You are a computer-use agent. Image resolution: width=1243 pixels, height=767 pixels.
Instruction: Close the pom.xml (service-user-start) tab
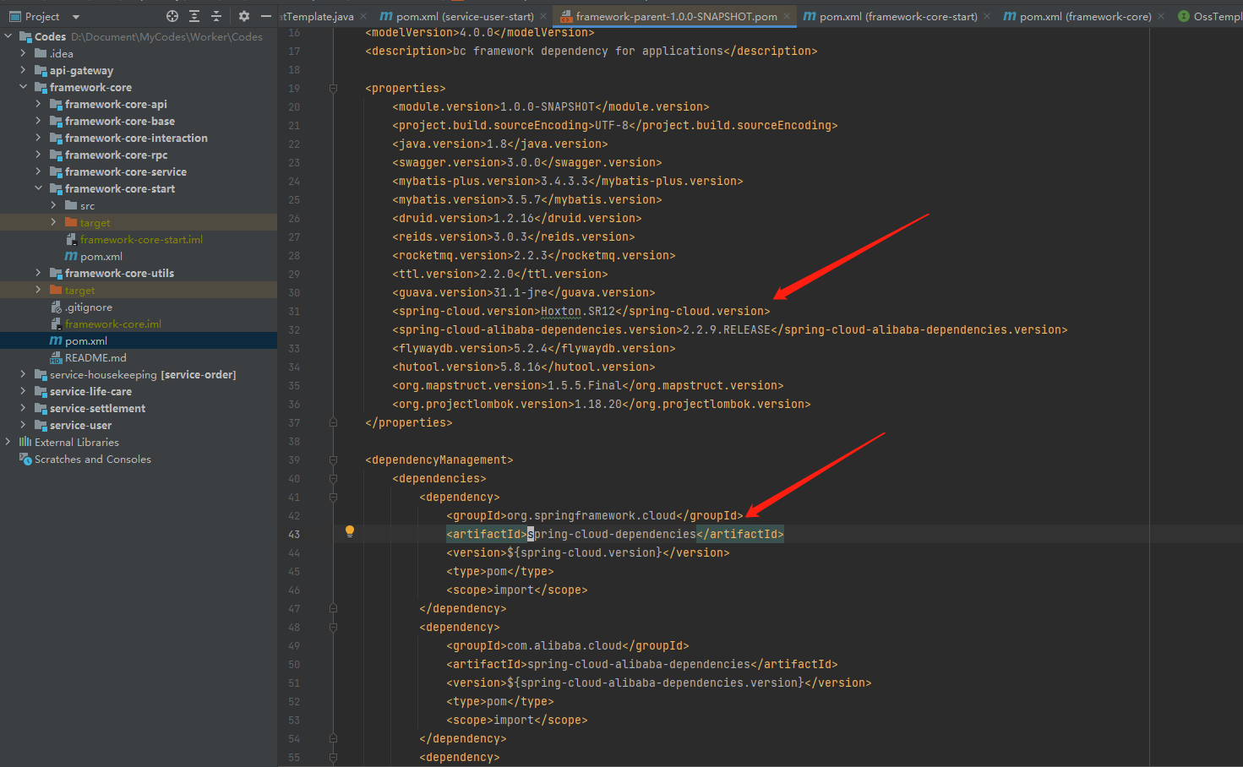coord(543,16)
